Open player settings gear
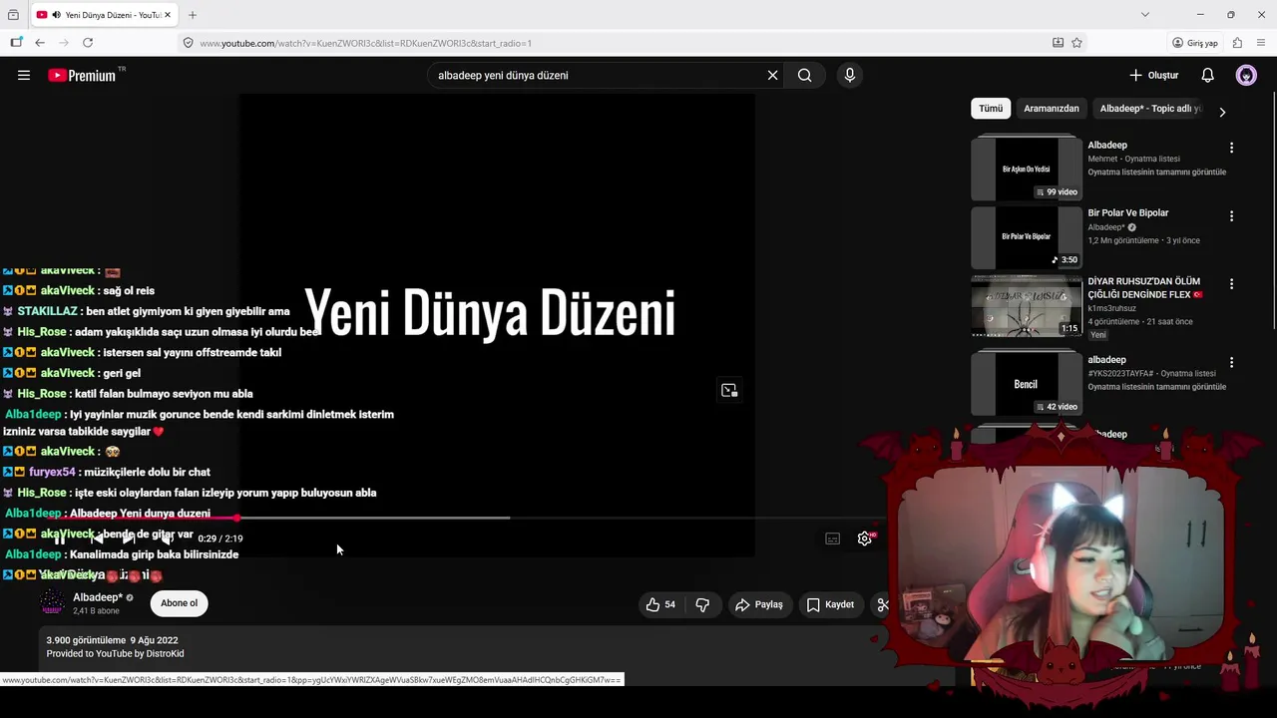 [865, 538]
